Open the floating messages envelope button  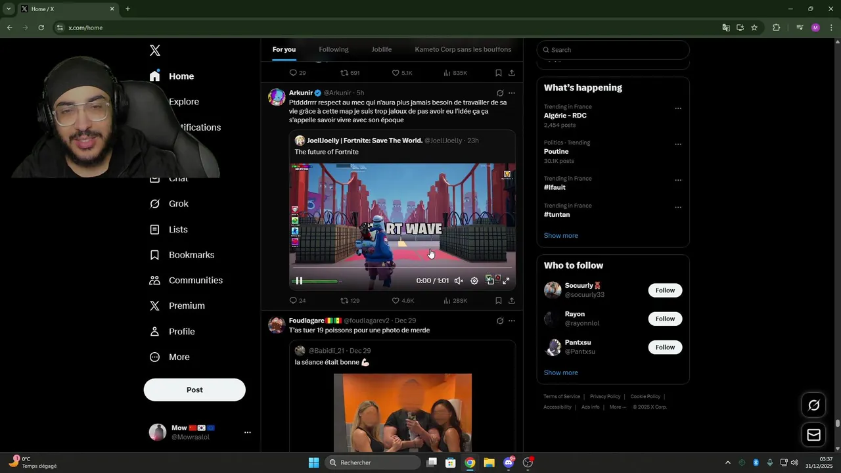click(813, 435)
